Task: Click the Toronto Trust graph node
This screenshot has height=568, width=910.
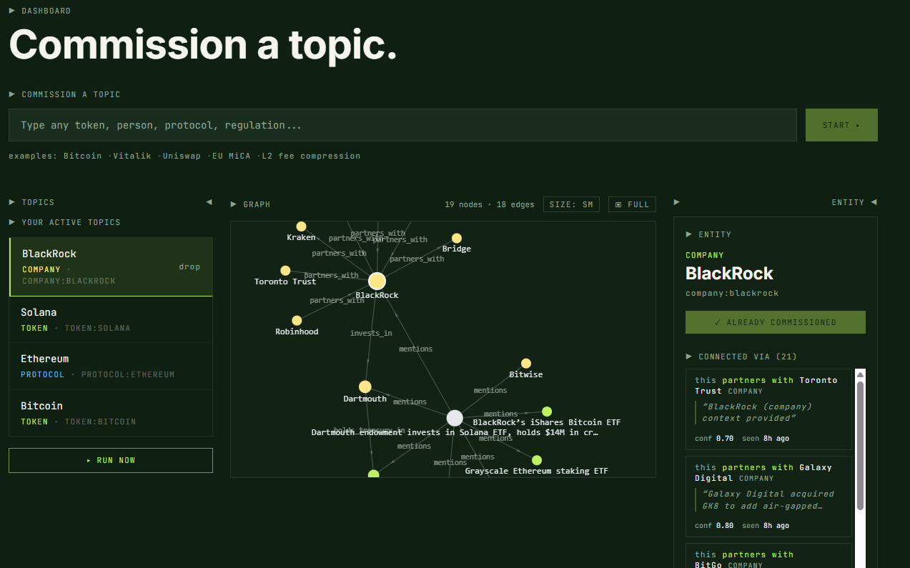Action: pyautogui.click(x=285, y=271)
